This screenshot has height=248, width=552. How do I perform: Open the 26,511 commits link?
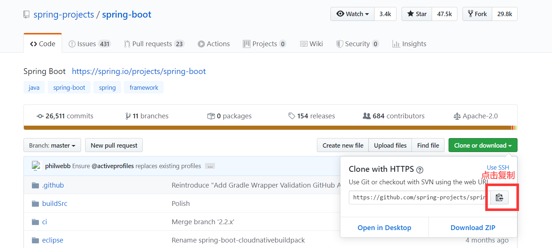coord(65,116)
